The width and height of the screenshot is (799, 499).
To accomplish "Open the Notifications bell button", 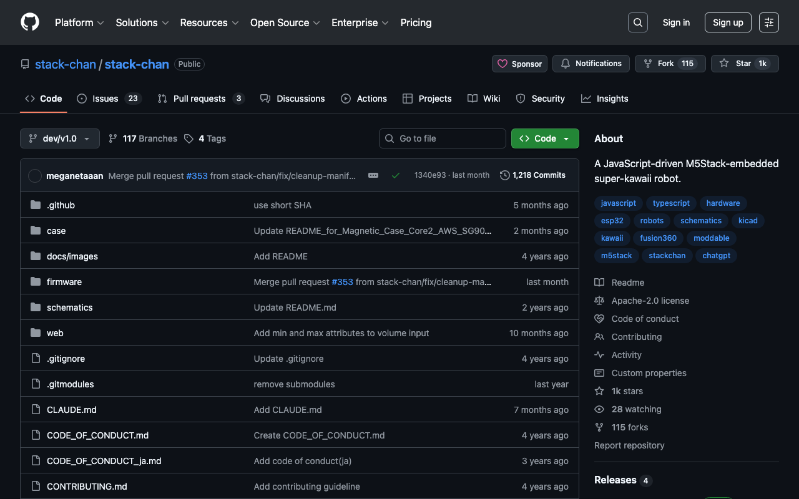I will (591, 64).
